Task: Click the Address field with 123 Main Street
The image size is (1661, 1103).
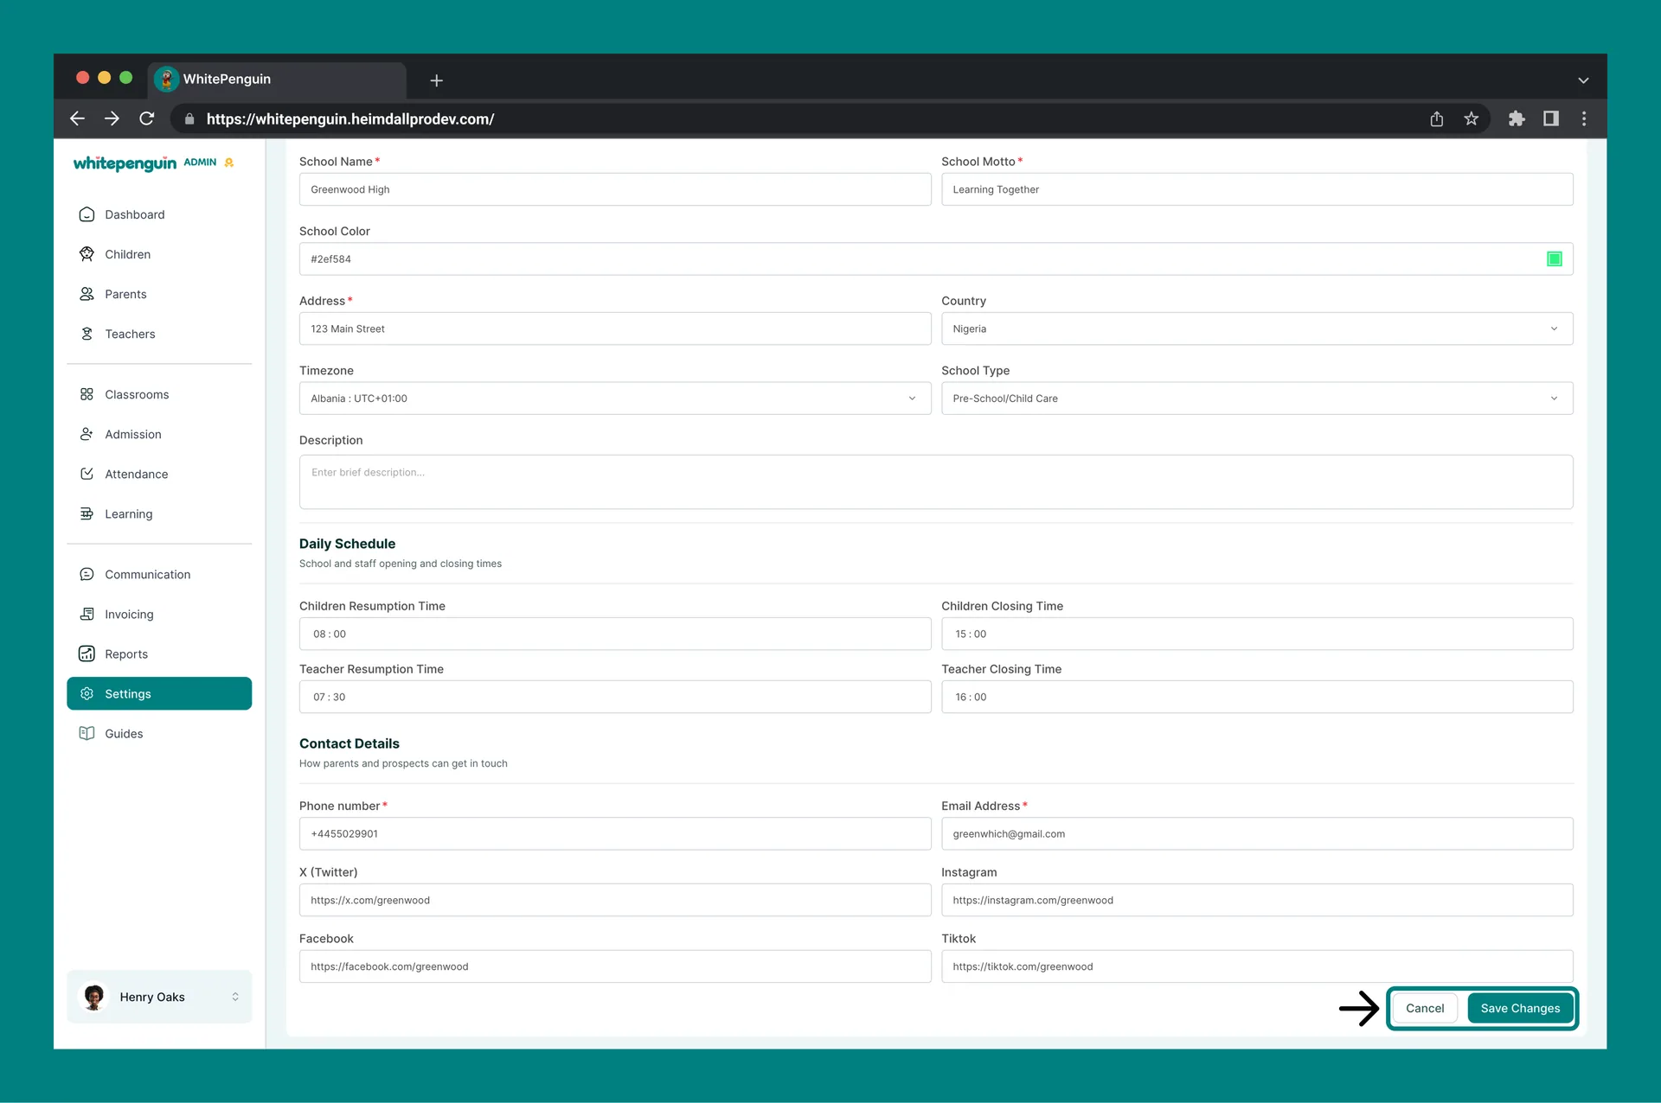Action: tap(615, 328)
